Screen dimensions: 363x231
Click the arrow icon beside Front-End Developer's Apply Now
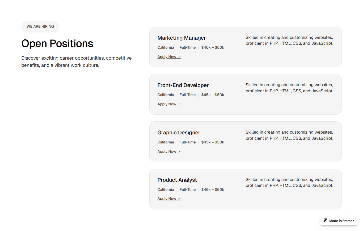pyautogui.click(x=179, y=104)
